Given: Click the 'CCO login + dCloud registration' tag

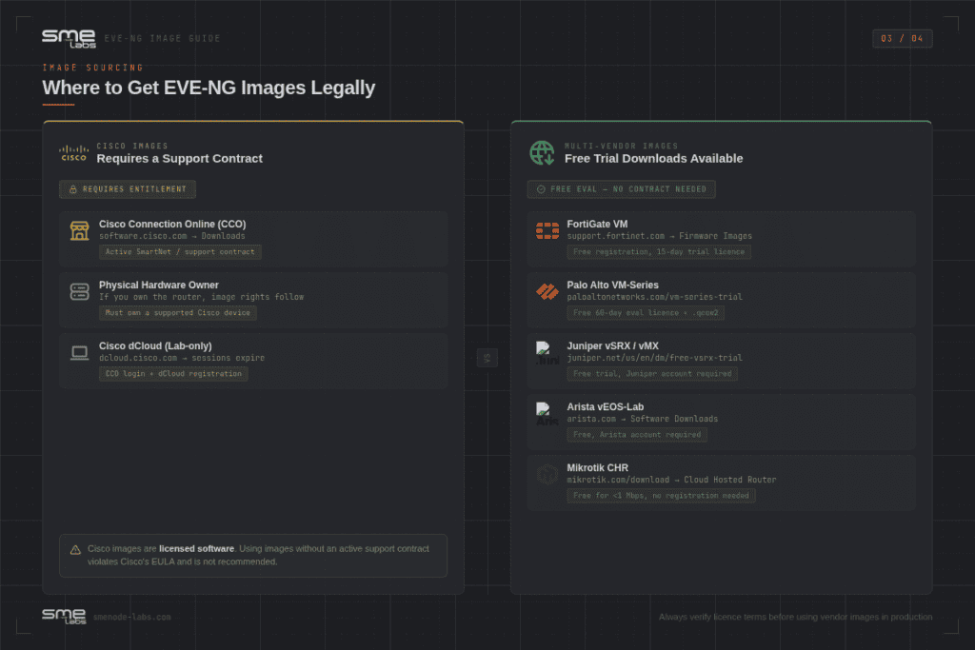Looking at the screenshot, I should [173, 373].
